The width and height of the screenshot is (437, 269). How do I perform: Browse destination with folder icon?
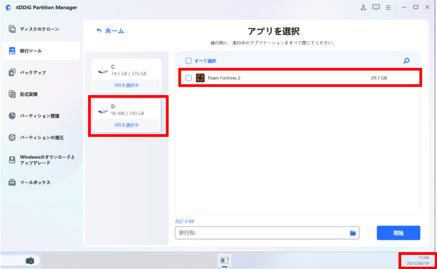[x=353, y=233]
